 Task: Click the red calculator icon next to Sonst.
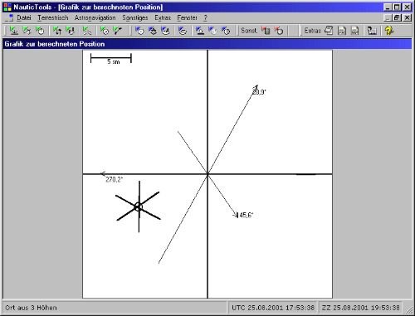point(266,31)
